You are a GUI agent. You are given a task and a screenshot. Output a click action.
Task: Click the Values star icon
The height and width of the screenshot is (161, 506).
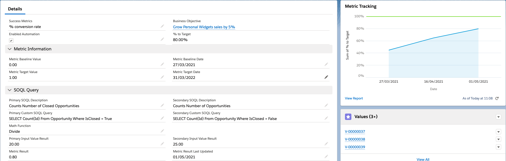point(348,116)
